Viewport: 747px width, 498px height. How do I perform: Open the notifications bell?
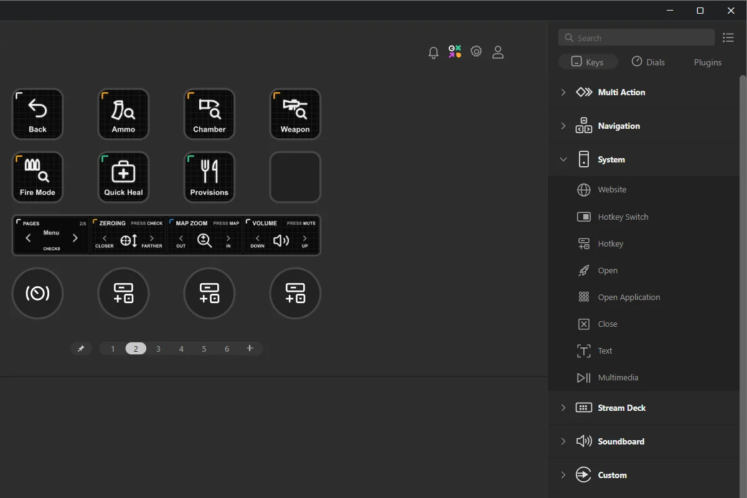[x=434, y=52]
